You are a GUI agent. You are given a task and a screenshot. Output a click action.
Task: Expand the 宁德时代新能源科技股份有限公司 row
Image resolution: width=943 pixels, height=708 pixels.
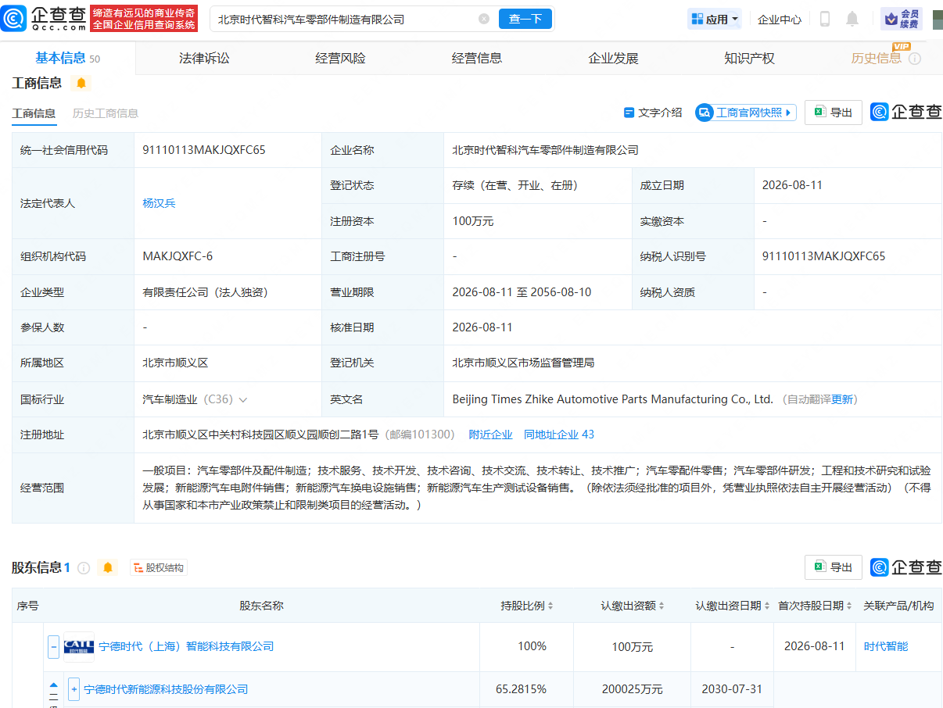[74, 689]
